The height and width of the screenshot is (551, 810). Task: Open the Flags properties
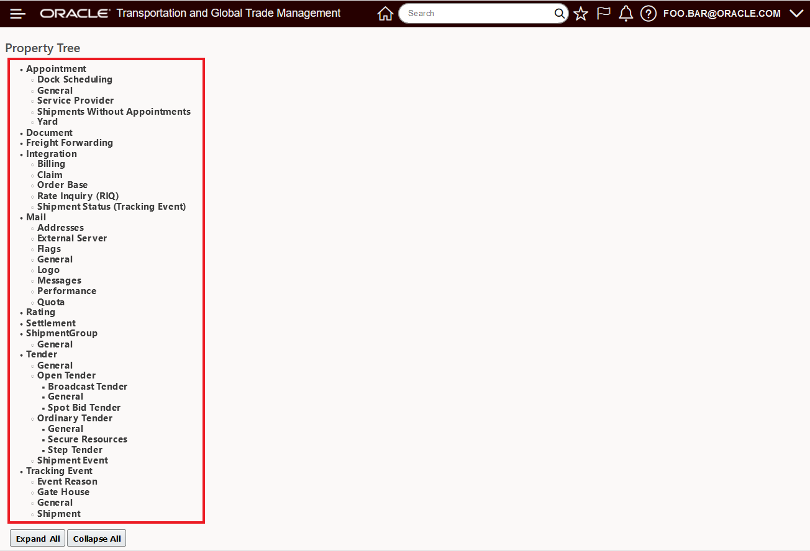(49, 249)
